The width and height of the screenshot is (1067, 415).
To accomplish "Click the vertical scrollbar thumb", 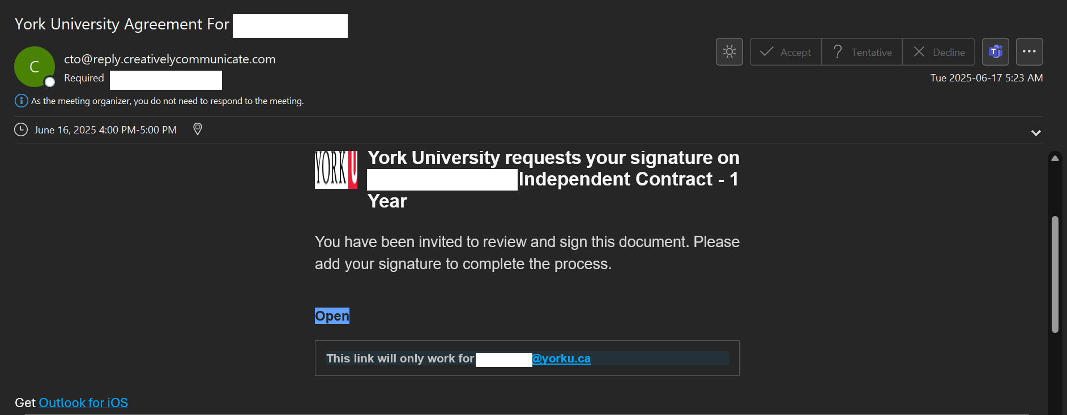I will click(x=1055, y=274).
